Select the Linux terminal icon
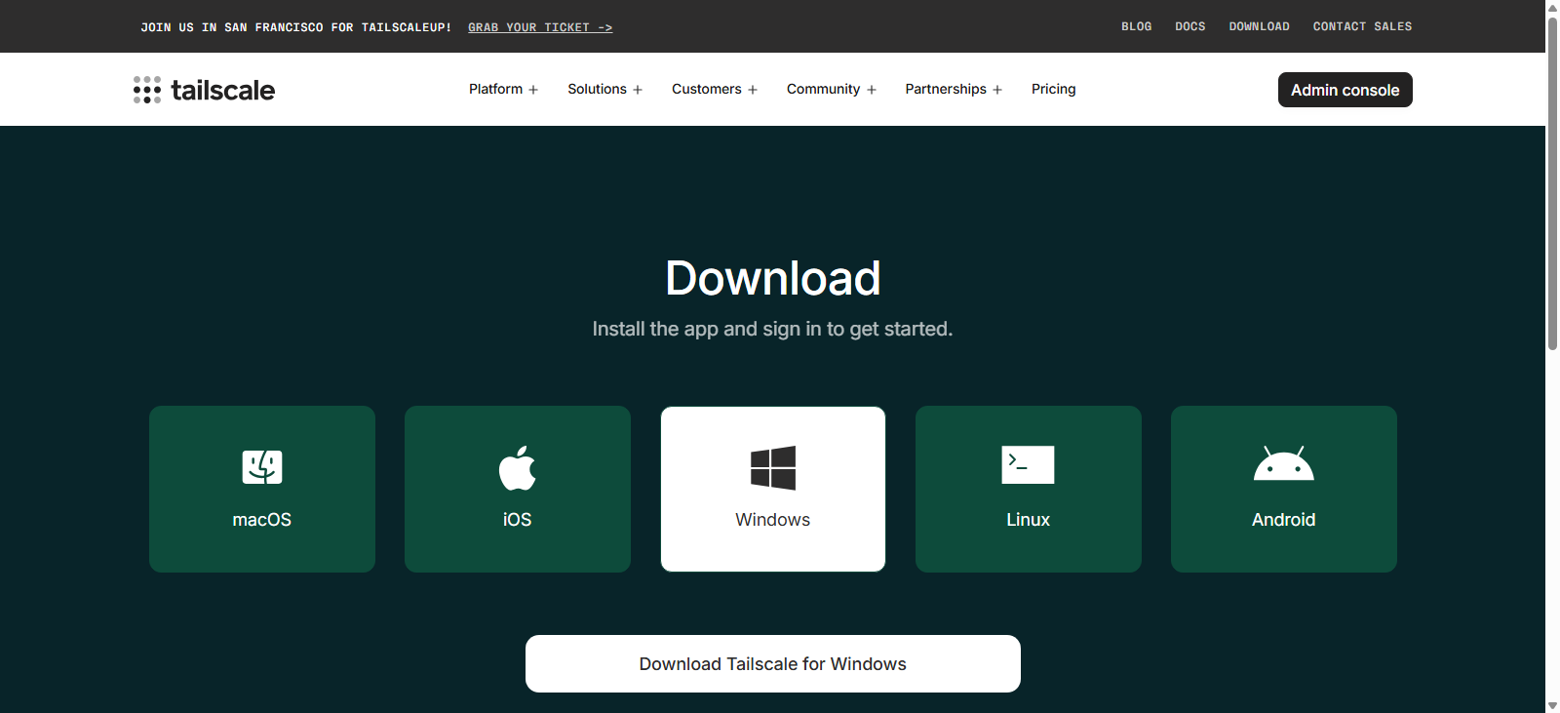 (1028, 464)
